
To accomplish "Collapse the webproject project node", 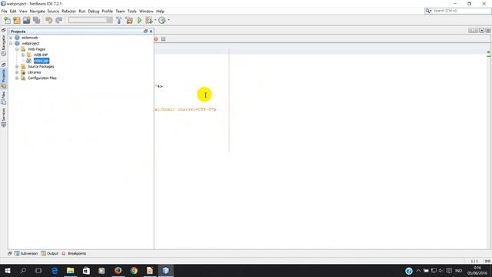I will point(12,43).
